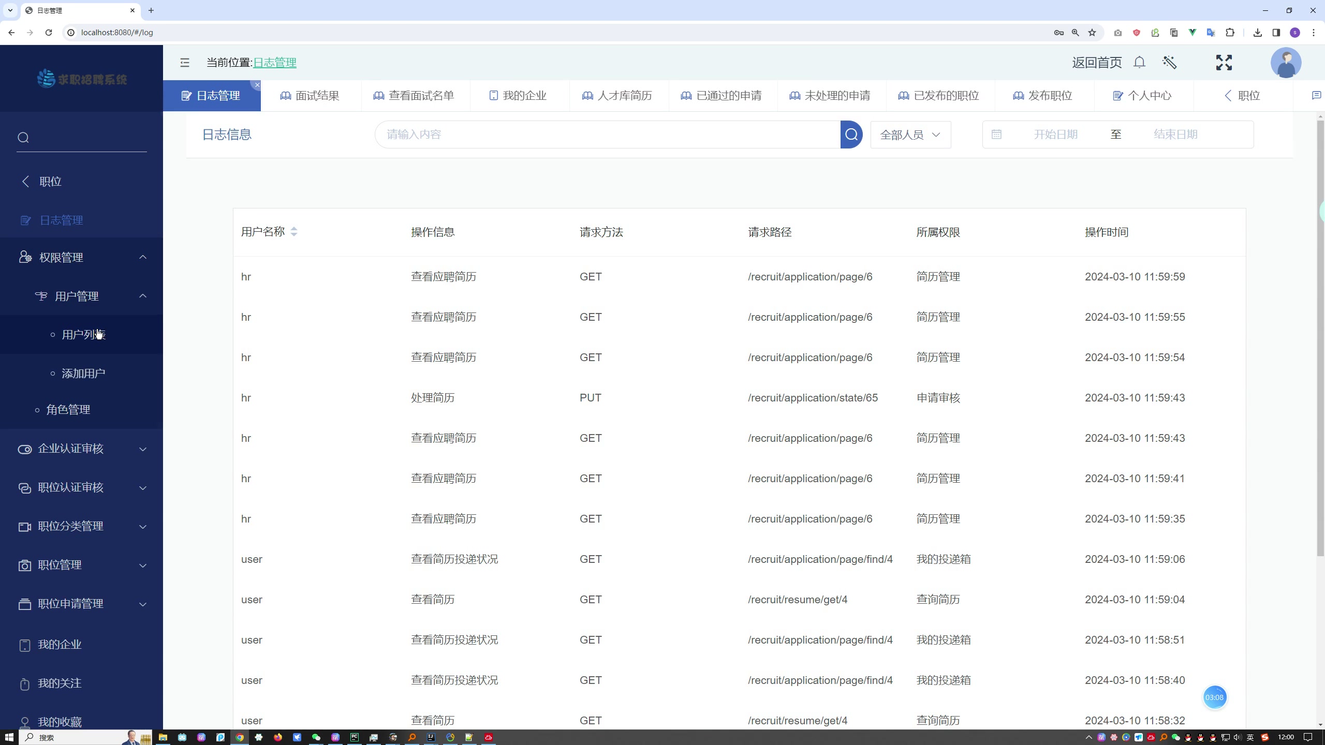The height and width of the screenshot is (745, 1325).
Task: Collapse the 权限管理 menu
Action: [x=81, y=257]
